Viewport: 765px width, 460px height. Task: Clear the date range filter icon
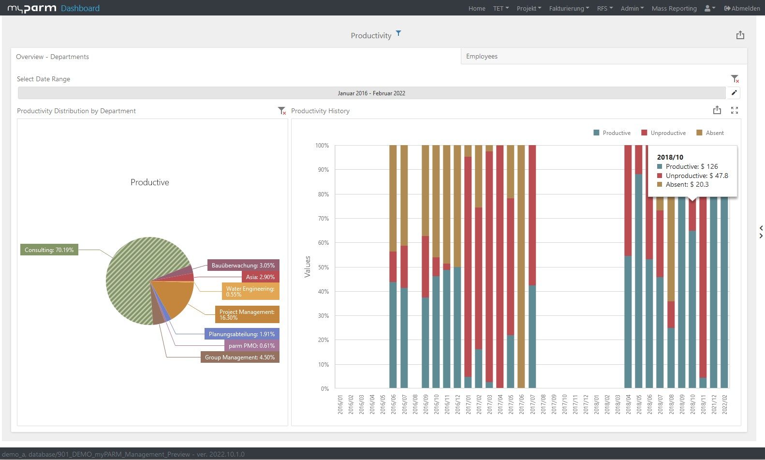click(735, 79)
